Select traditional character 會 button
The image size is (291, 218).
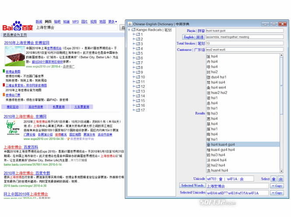(273, 179)
